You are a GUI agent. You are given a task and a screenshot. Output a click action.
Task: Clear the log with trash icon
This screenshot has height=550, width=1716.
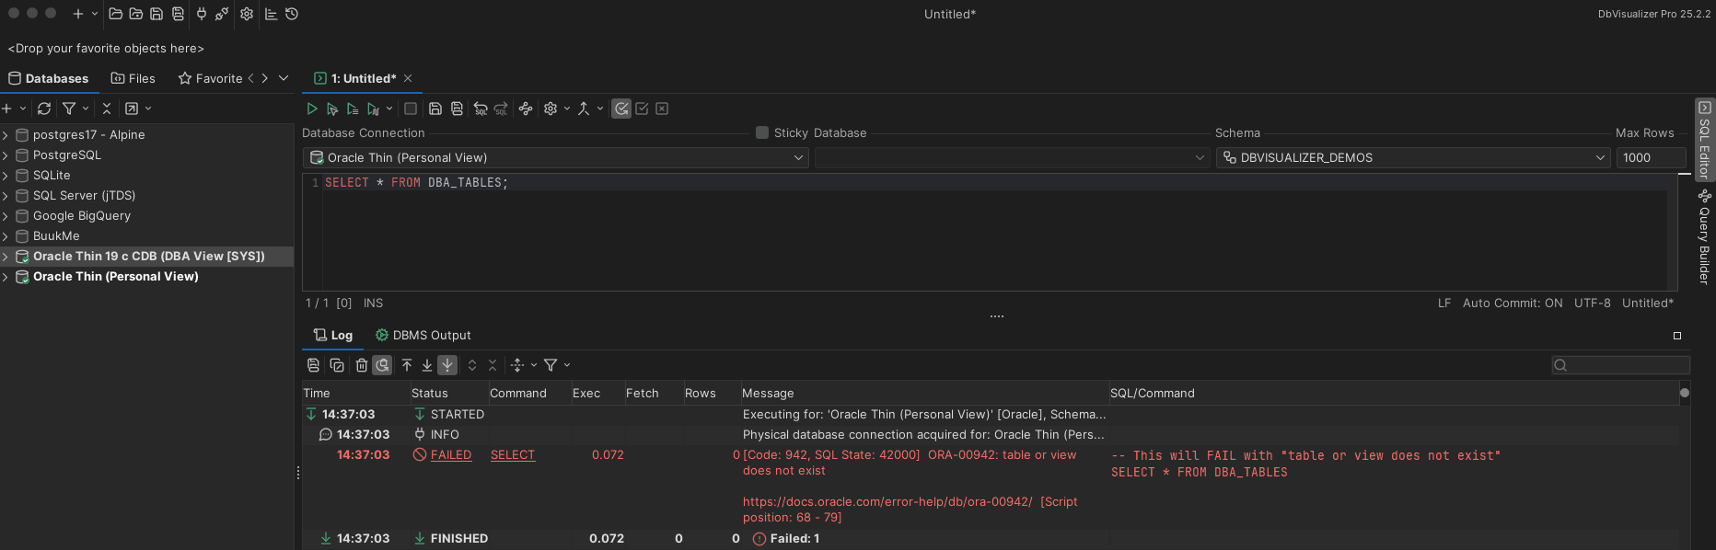[361, 365]
